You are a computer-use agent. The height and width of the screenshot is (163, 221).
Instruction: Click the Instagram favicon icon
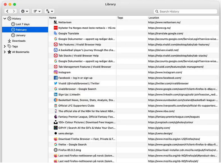pyautogui.click(x=56, y=72)
